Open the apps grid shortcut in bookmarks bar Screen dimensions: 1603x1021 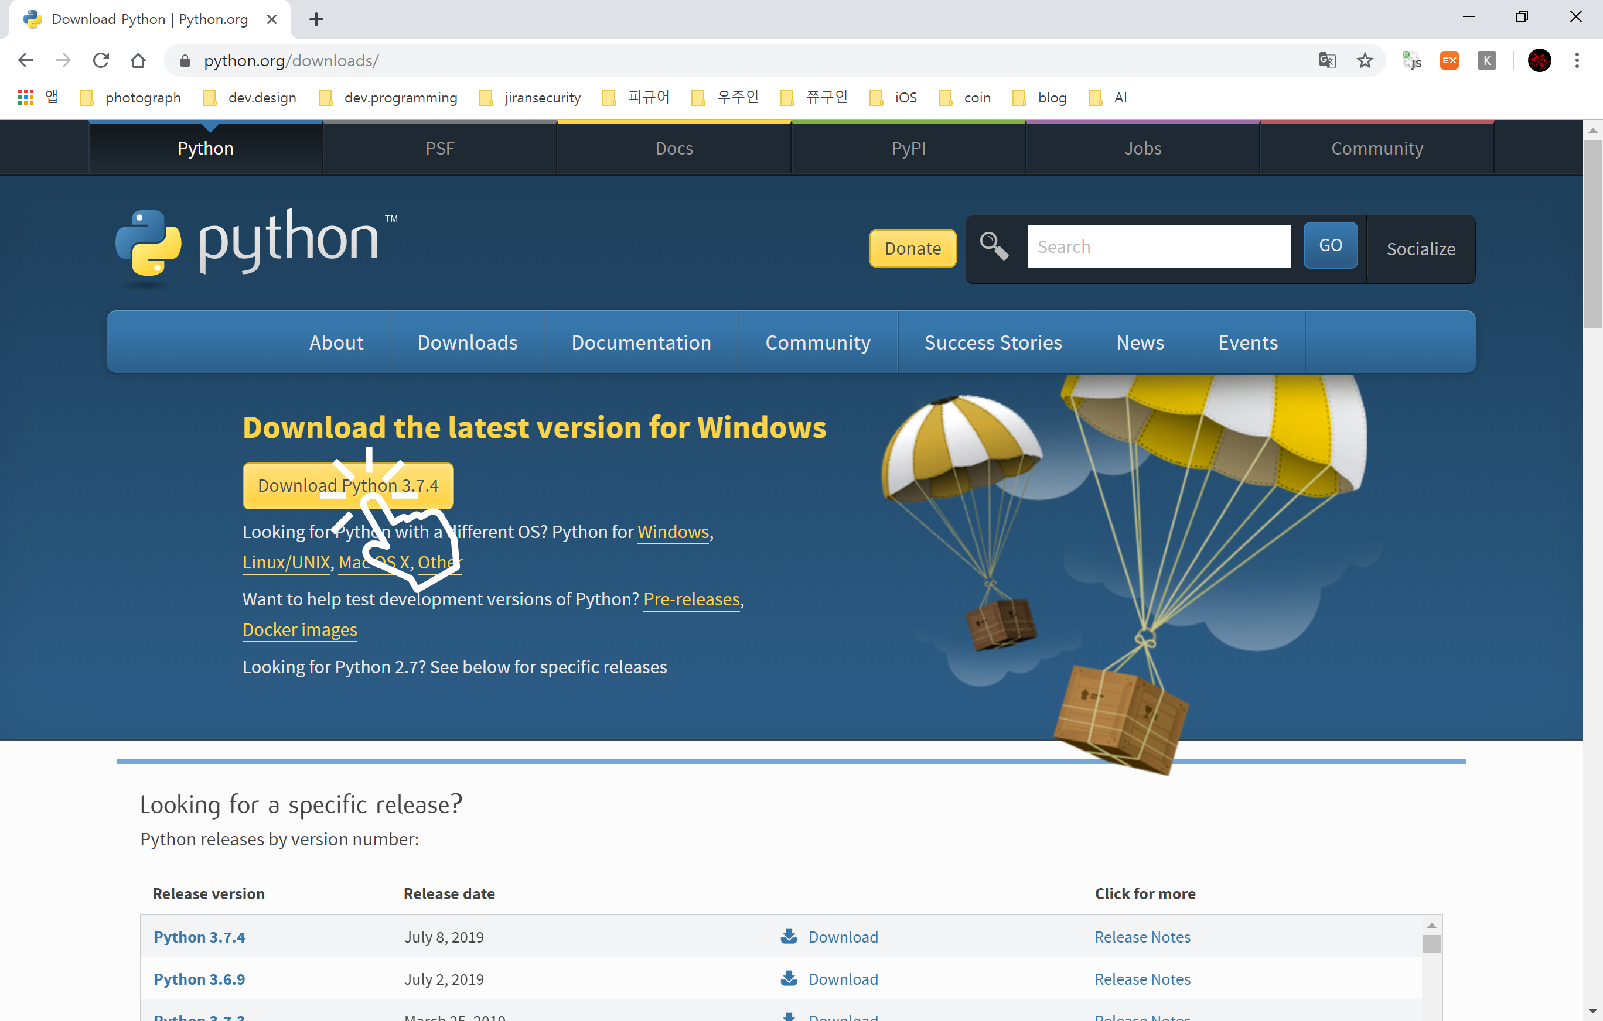25,98
